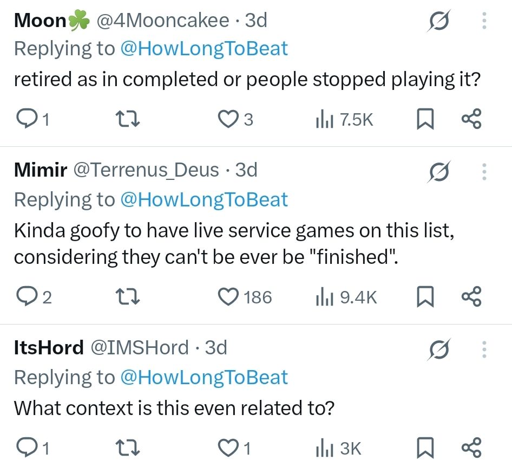Bookmark ItsHord's tweet
Viewport: 512px width, 466px height.
[426, 448]
